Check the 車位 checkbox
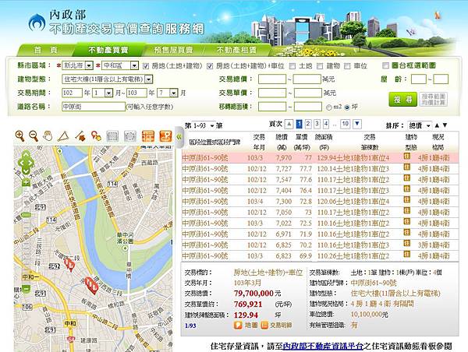468x352 pixels. point(347,66)
